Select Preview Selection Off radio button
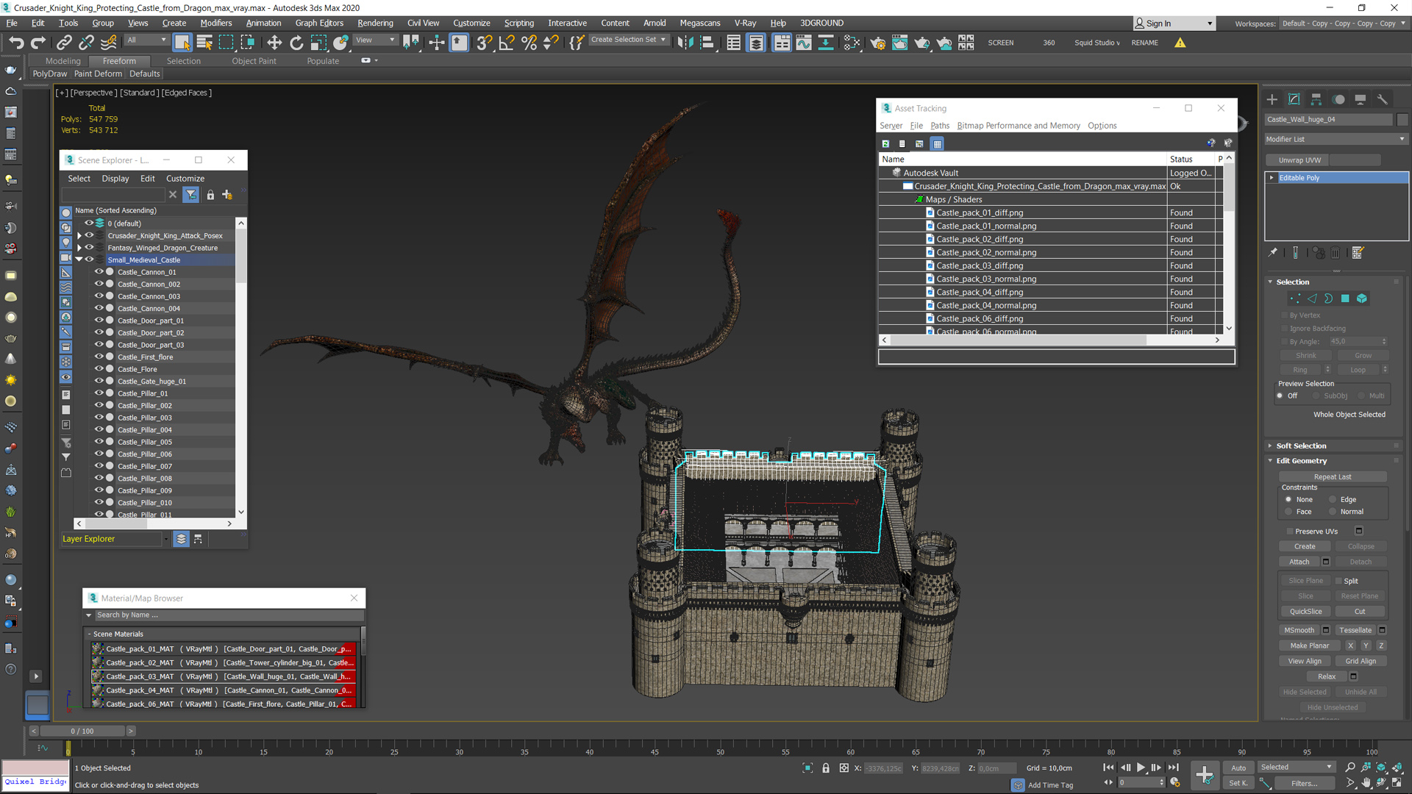 (1280, 396)
